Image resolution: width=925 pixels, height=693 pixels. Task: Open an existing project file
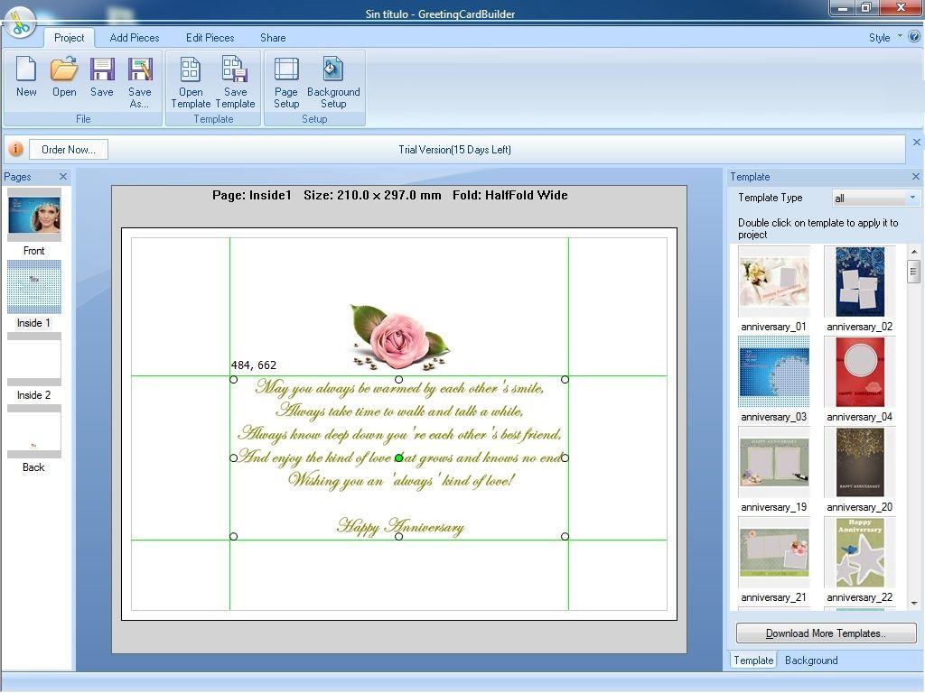pos(63,77)
